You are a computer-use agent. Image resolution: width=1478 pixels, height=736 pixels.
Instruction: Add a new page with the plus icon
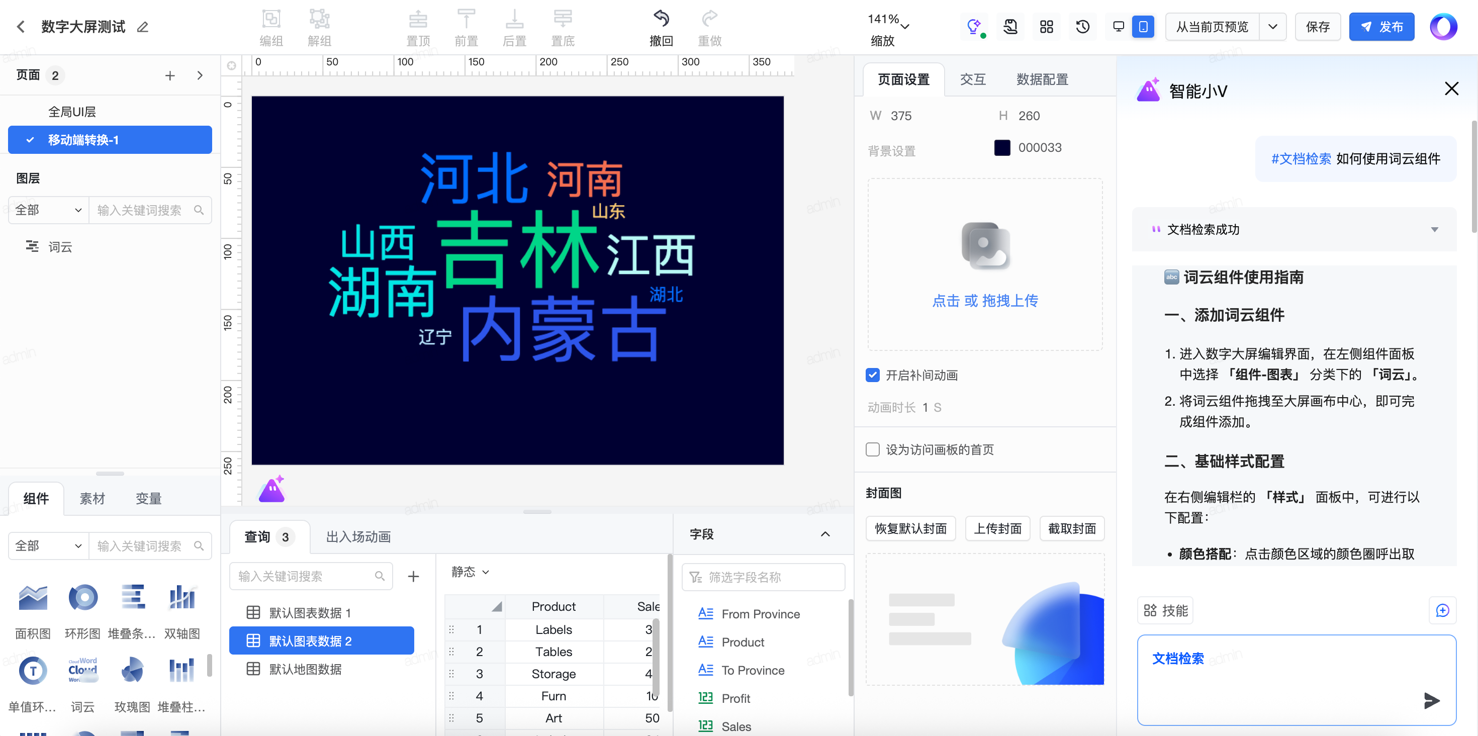click(170, 76)
